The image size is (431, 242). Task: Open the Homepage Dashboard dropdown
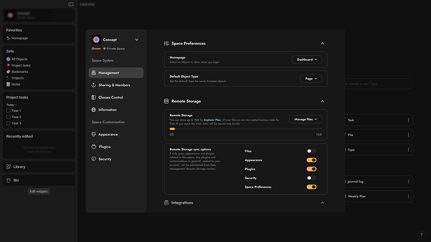(307, 59)
